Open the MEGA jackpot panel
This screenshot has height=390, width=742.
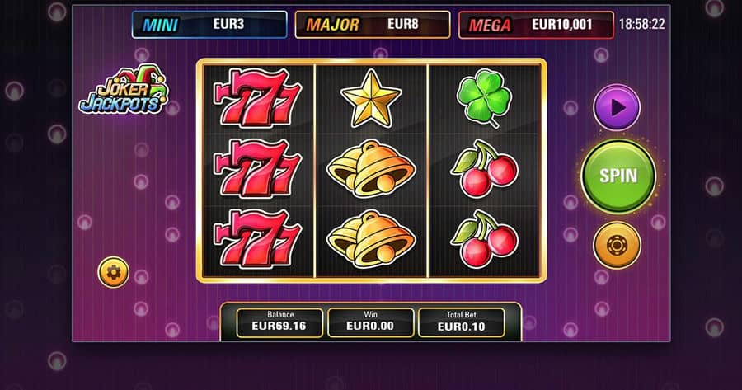536,25
